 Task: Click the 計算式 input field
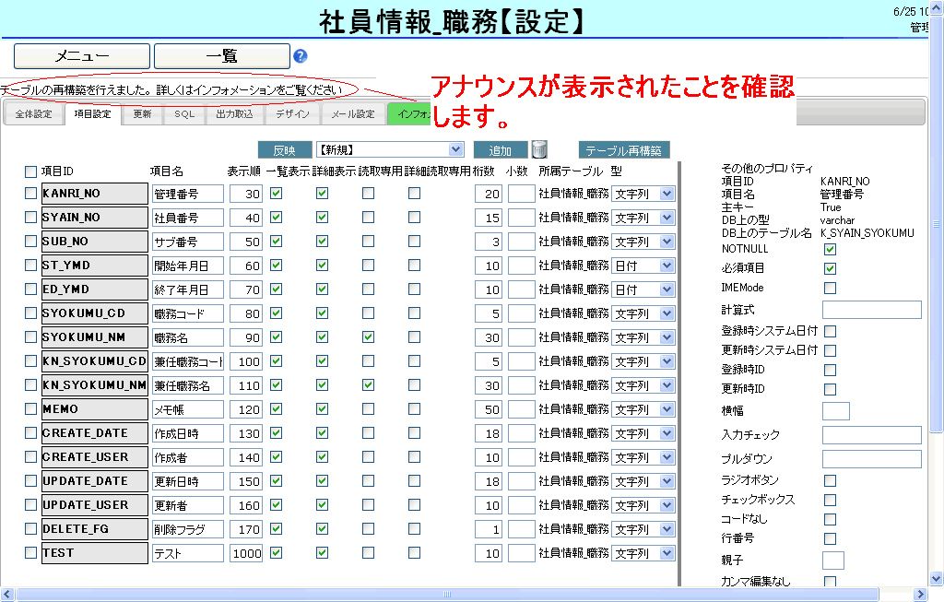(x=871, y=309)
